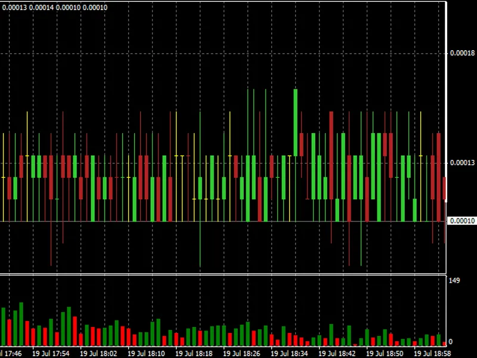Click the highest green candle body near 18:34
The height and width of the screenshot is (358, 477).
[295, 122]
